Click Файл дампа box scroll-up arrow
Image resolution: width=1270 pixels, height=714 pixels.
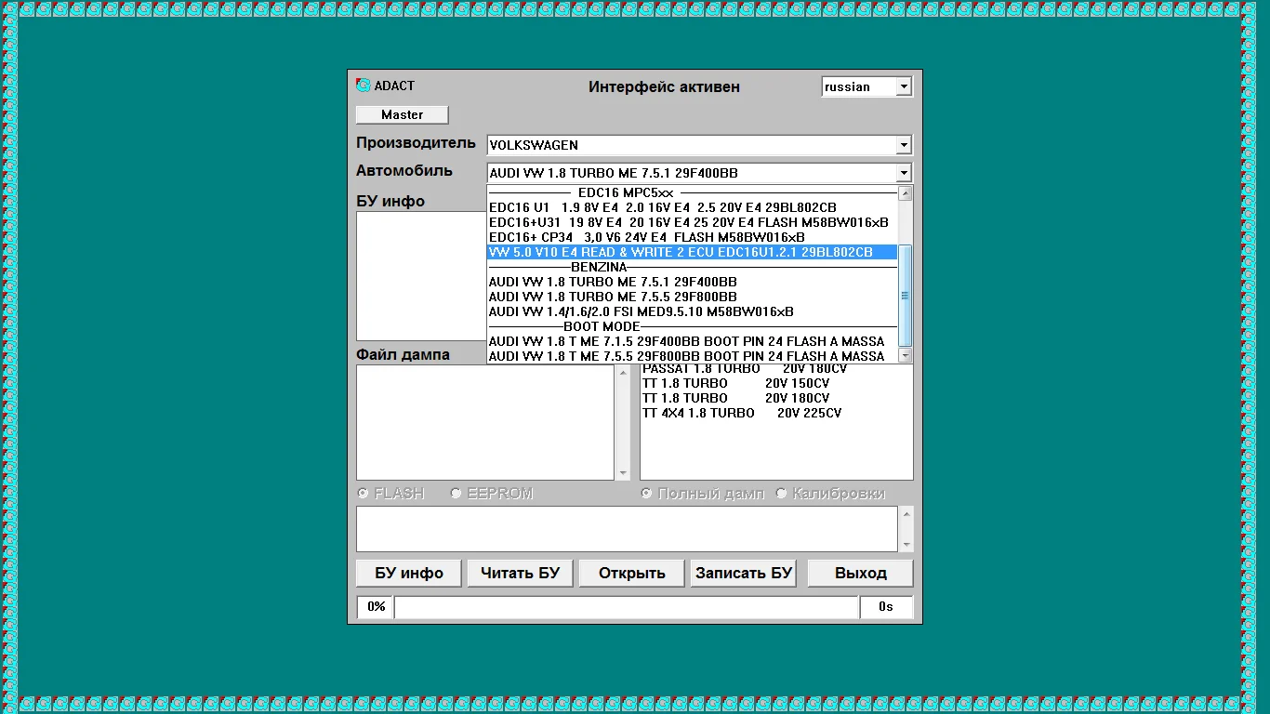(x=623, y=373)
